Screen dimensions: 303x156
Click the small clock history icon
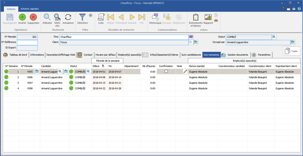(x=216, y=15)
